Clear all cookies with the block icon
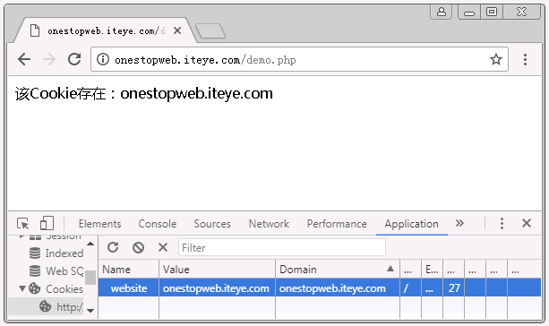This screenshot has width=549, height=326. [x=138, y=247]
